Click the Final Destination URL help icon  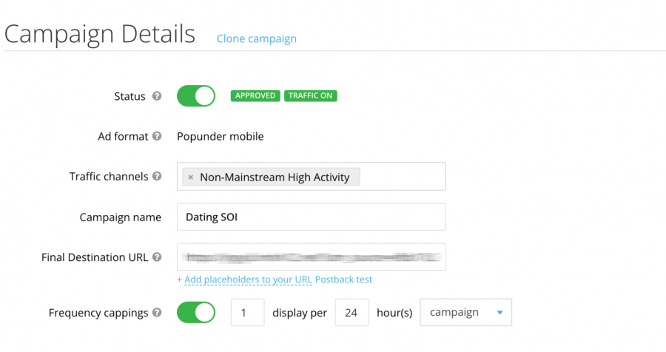click(x=157, y=257)
